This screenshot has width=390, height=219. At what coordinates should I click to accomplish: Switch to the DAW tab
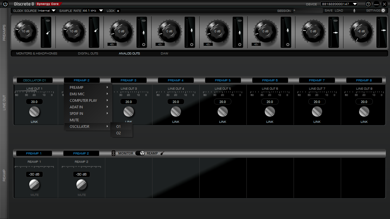click(x=164, y=54)
